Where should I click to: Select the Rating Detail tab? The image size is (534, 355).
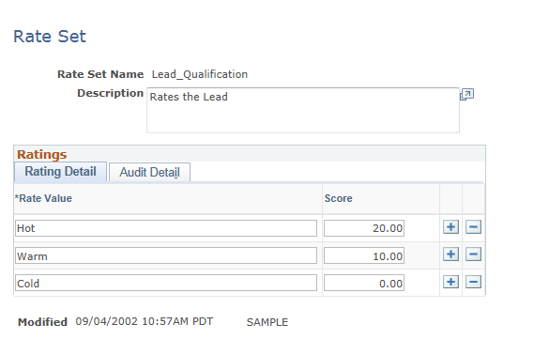(60, 171)
